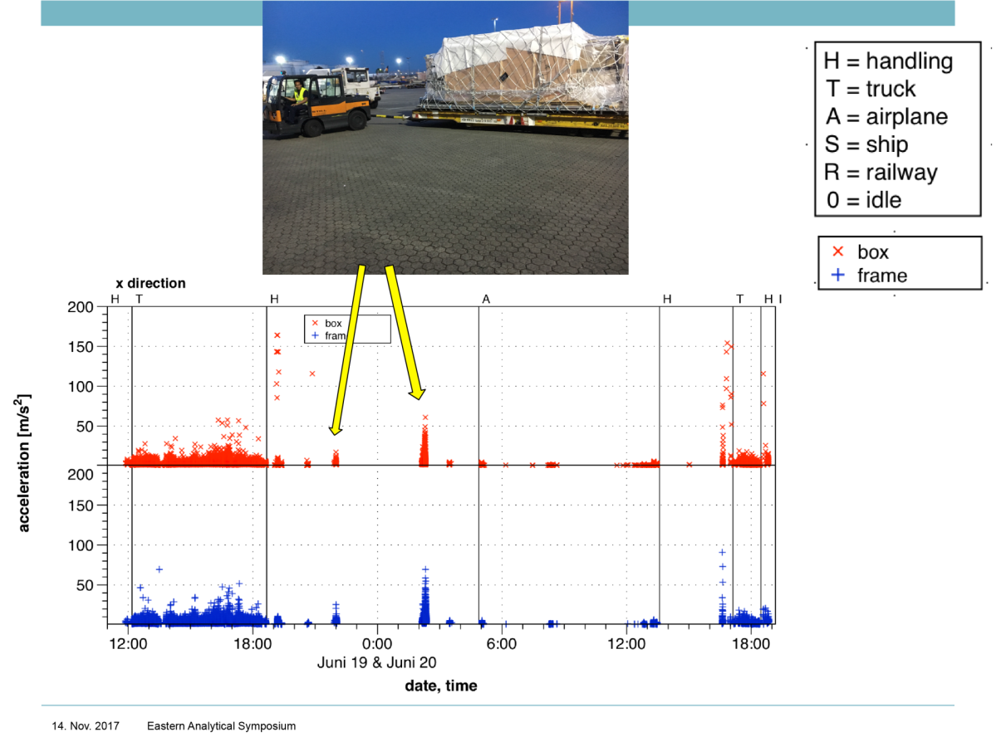This screenshot has width=996, height=747.
Task: Click the left yellow arrow
Action: coord(348,349)
